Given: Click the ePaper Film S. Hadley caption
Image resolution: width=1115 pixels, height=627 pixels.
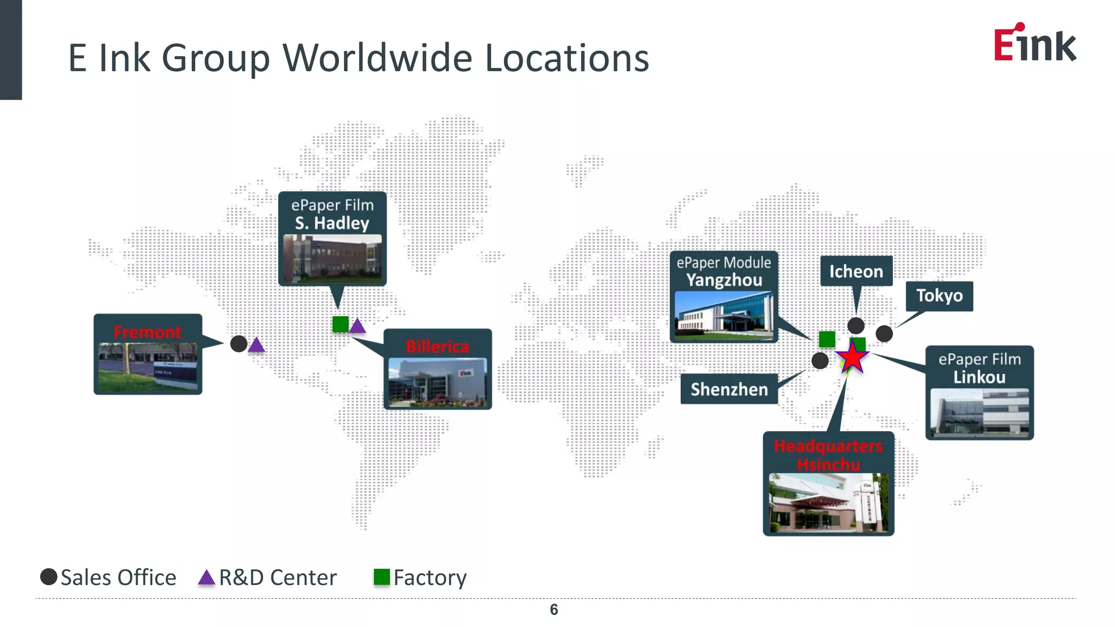Looking at the screenshot, I should point(333,214).
